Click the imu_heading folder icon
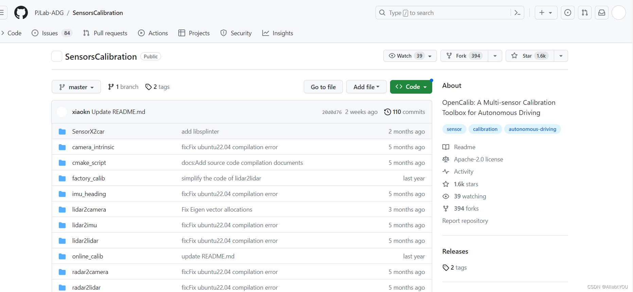Image resolution: width=633 pixels, height=292 pixels. click(62, 194)
